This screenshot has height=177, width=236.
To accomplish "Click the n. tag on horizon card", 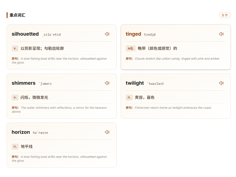I will pos(15,146).
